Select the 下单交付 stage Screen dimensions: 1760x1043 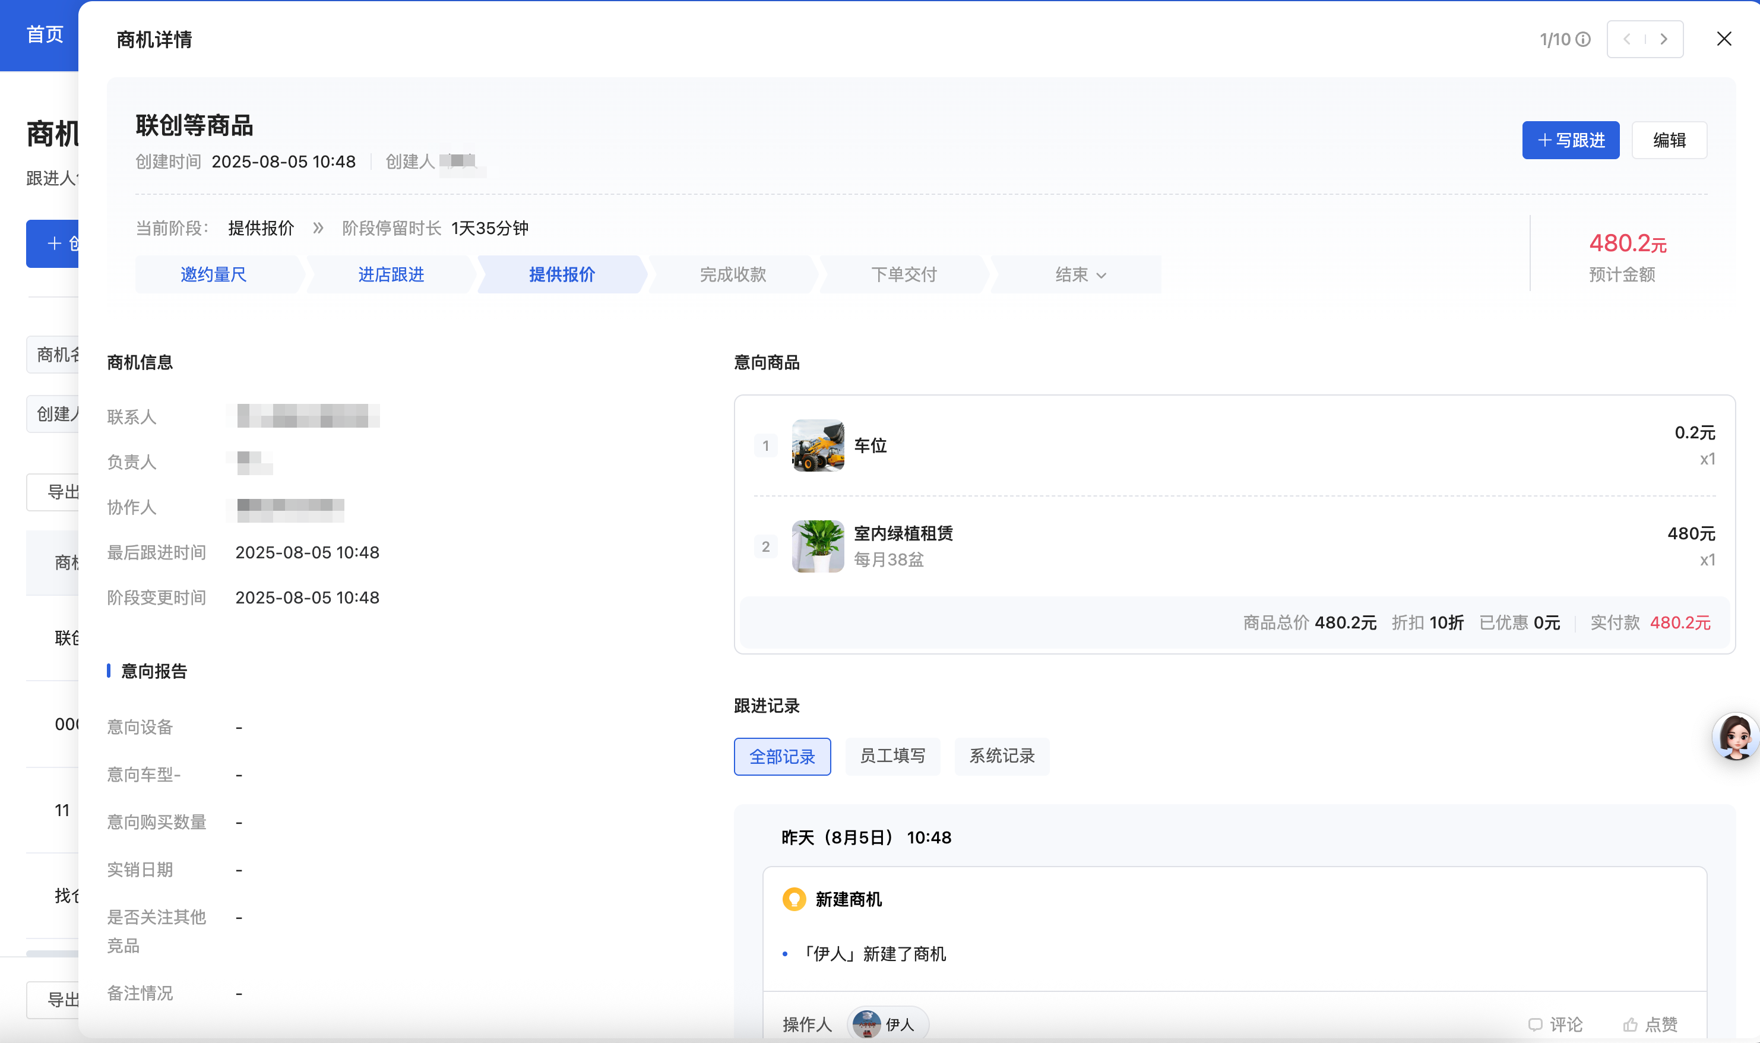click(x=904, y=274)
